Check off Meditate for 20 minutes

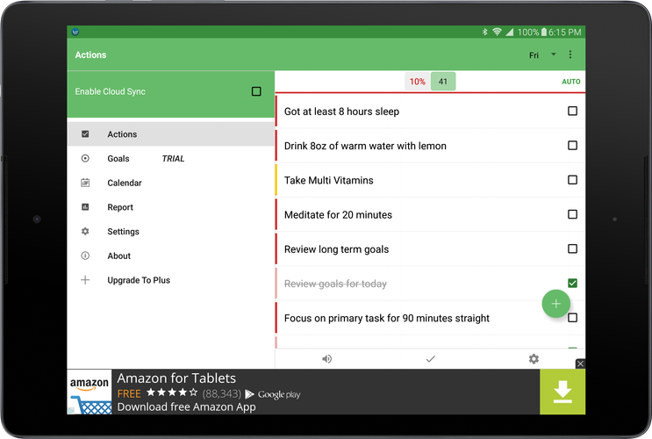click(572, 214)
